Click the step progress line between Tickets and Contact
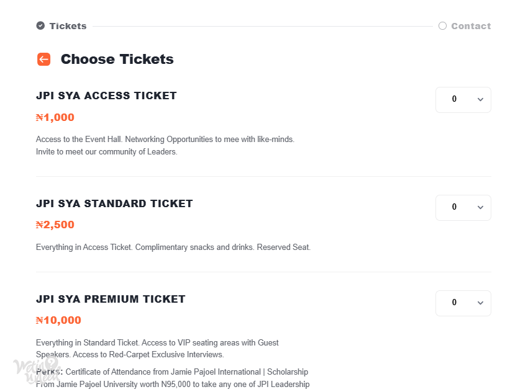 263,26
